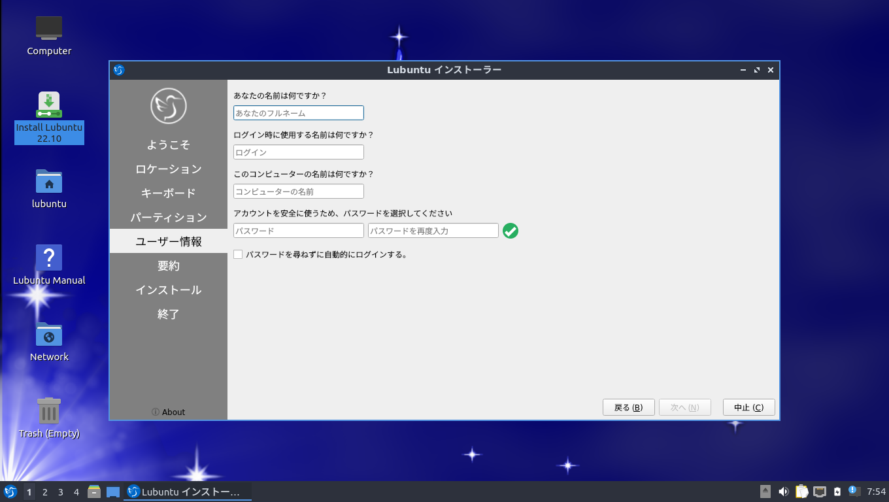This screenshot has height=502, width=889.
Task: Click the あなたの名前は何ですか？ label
Action: coord(280,95)
